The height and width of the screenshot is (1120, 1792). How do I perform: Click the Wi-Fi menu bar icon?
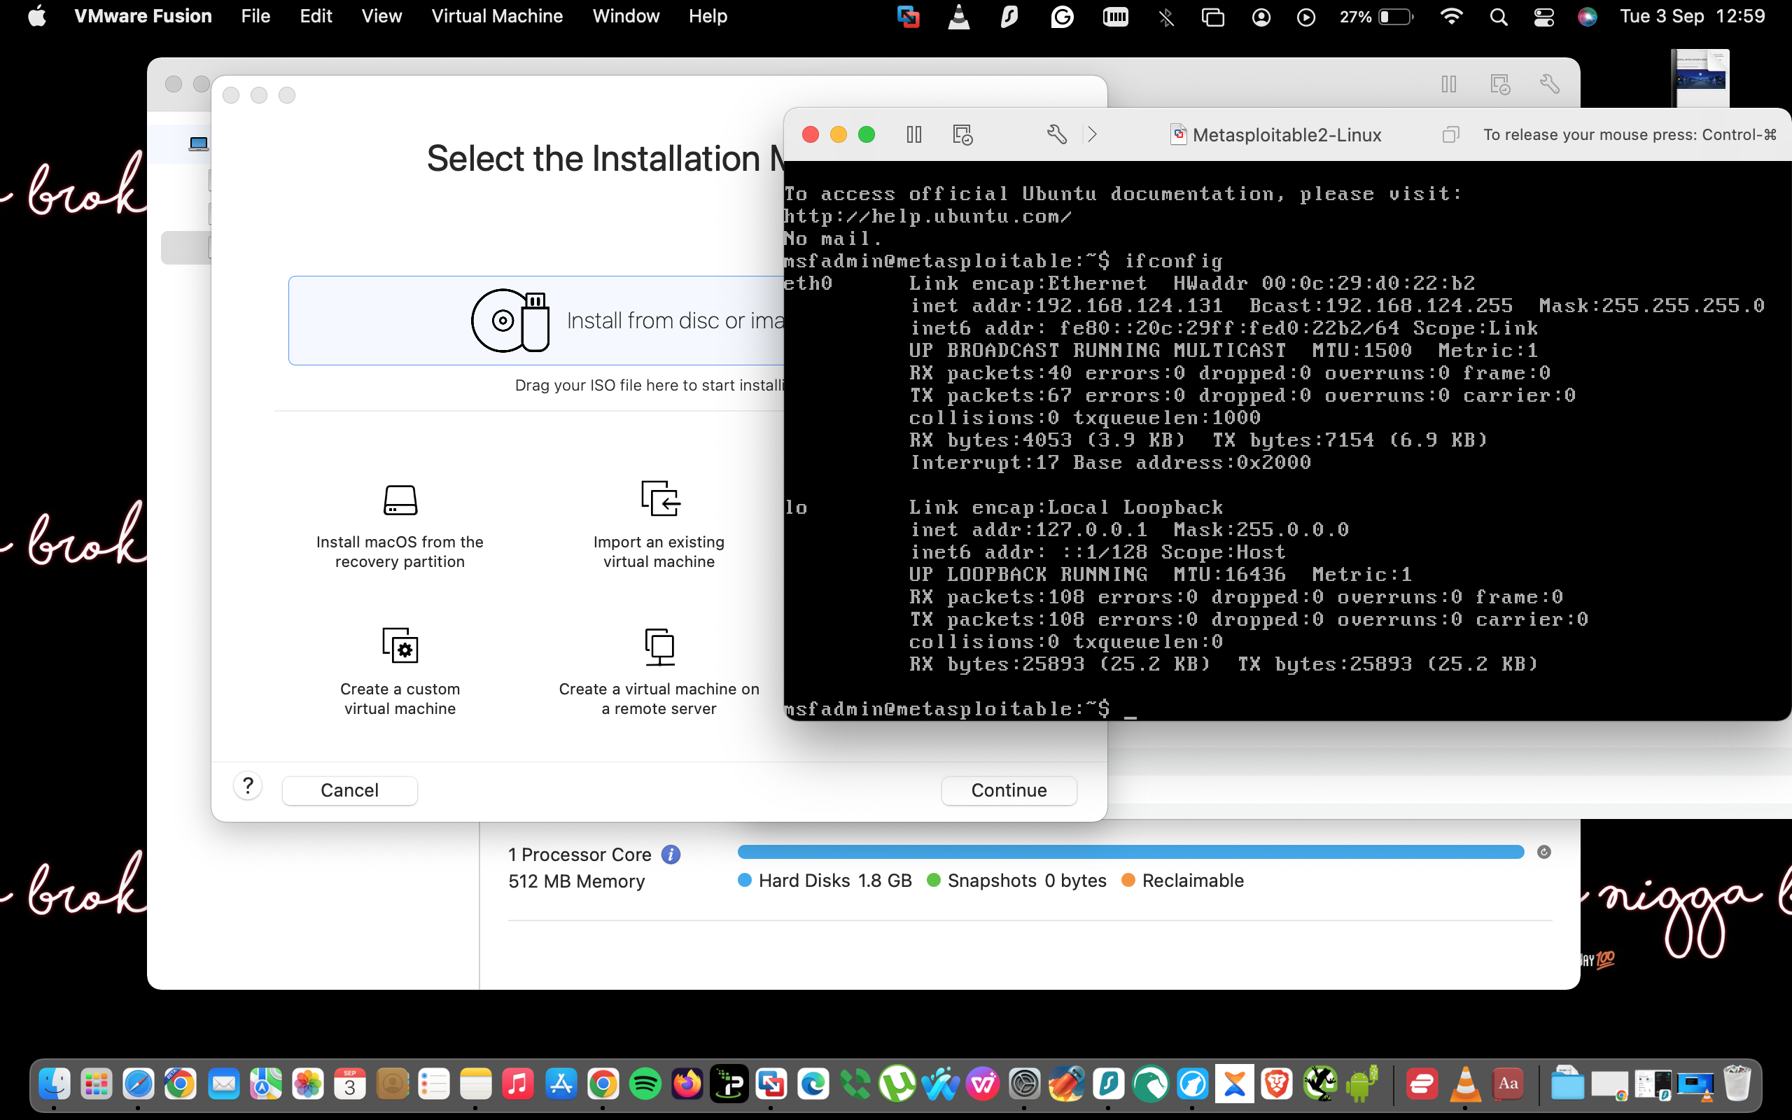tap(1451, 16)
